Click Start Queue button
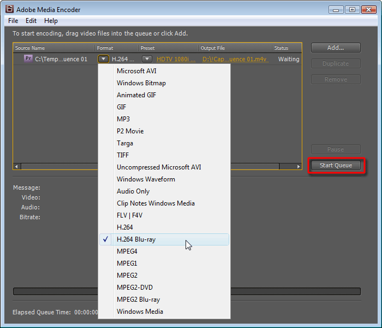The width and height of the screenshot is (382, 328). point(336,165)
